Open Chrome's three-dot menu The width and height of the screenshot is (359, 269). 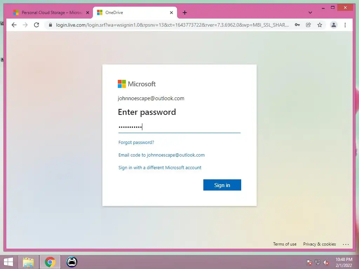coord(345,25)
